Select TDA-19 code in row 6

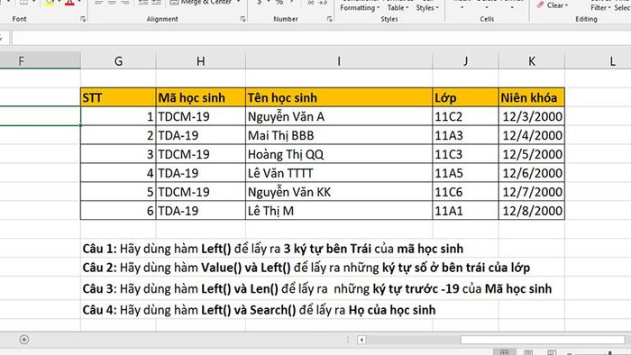click(x=201, y=210)
